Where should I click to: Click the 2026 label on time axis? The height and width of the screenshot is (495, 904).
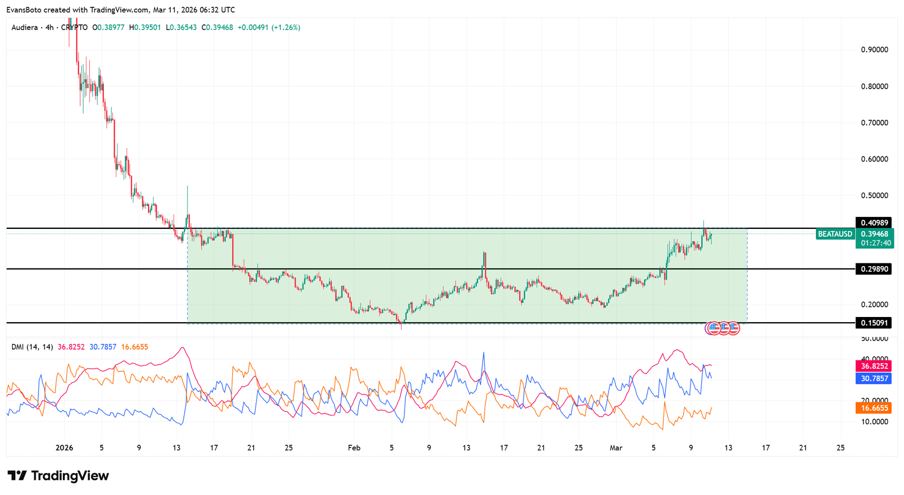[64, 448]
